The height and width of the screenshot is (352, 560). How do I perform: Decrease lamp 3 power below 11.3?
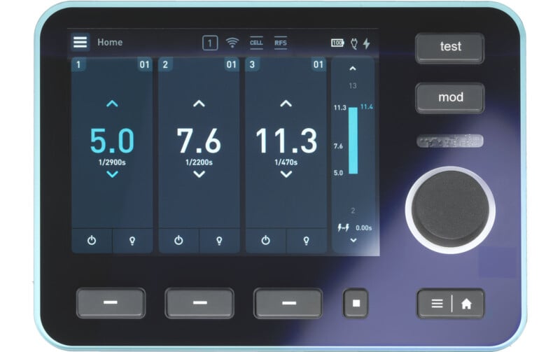click(x=286, y=174)
